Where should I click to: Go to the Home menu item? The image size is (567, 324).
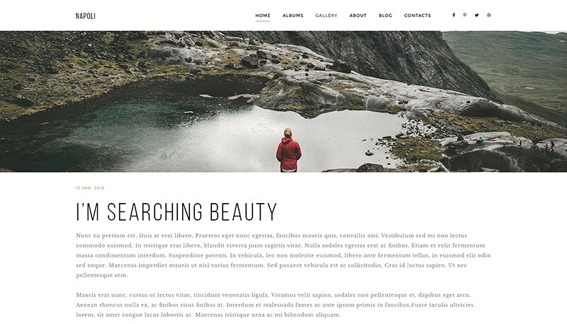point(263,16)
